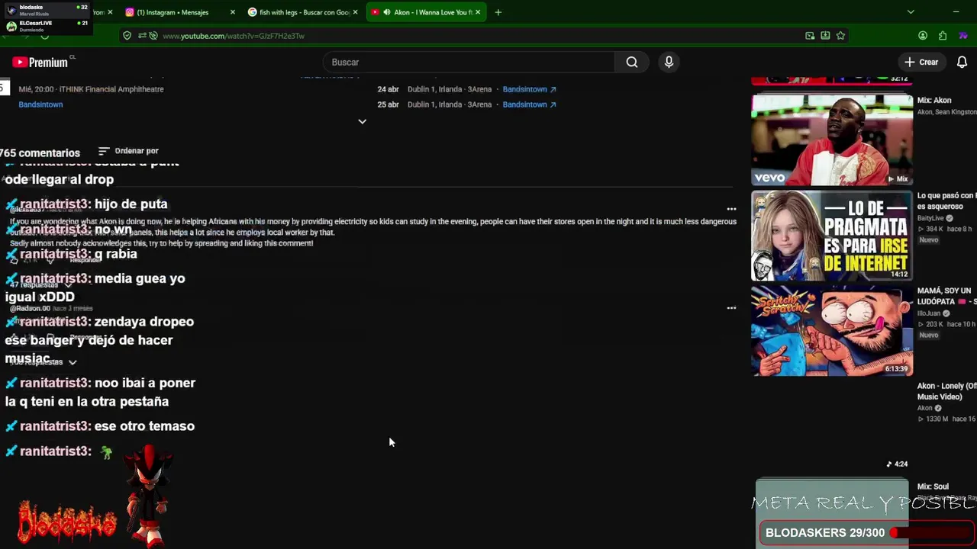Open the Lo que pasó con video title
977x549 pixels.
point(946,201)
